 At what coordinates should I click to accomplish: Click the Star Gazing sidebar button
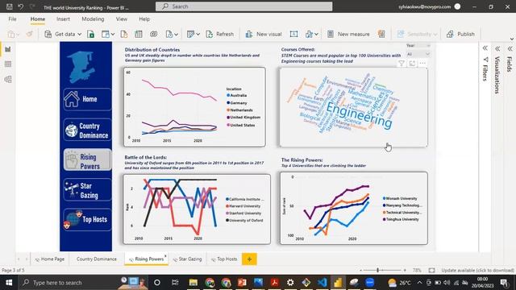tap(88, 190)
